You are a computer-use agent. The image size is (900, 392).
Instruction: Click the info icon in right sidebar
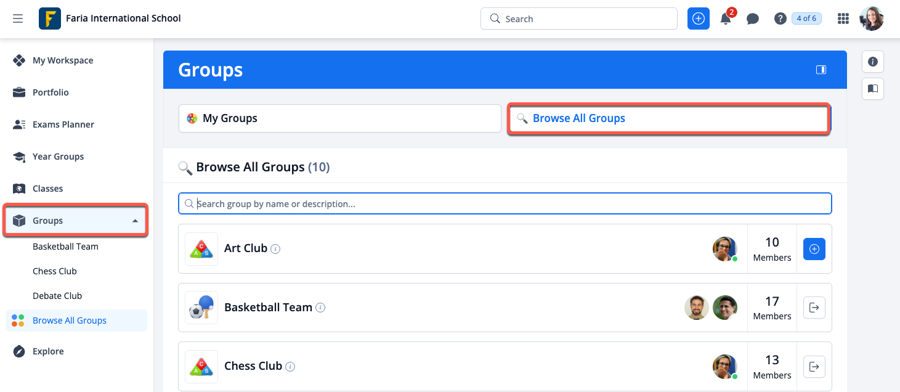pyautogui.click(x=872, y=62)
